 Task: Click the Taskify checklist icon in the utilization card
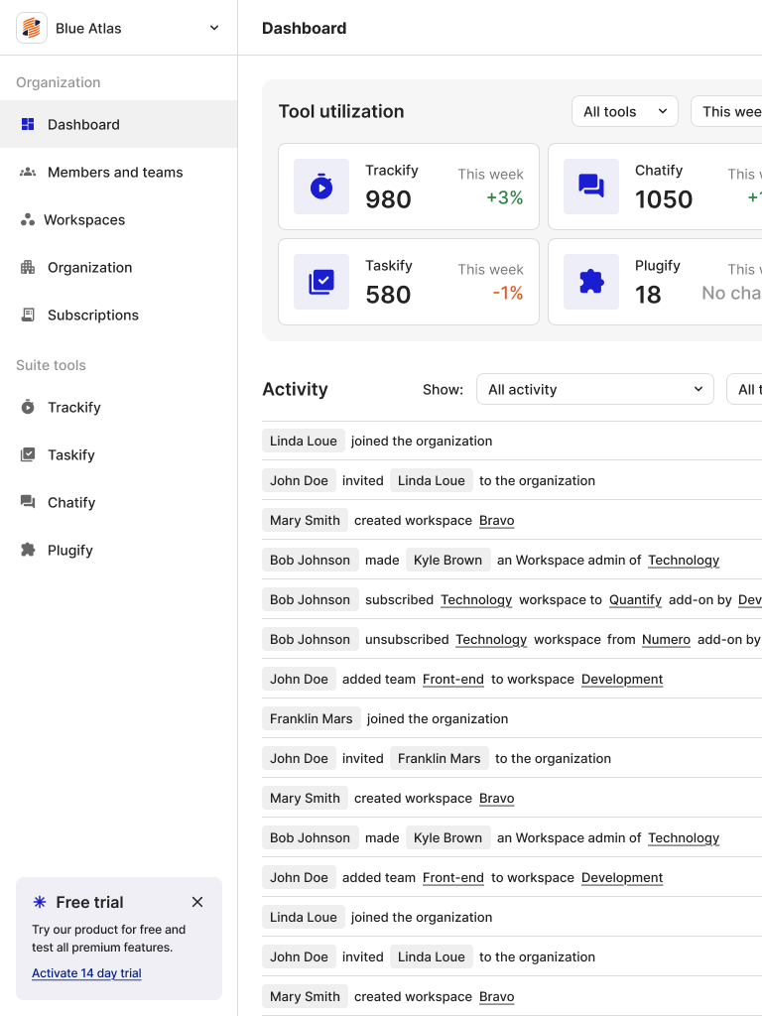click(x=321, y=282)
